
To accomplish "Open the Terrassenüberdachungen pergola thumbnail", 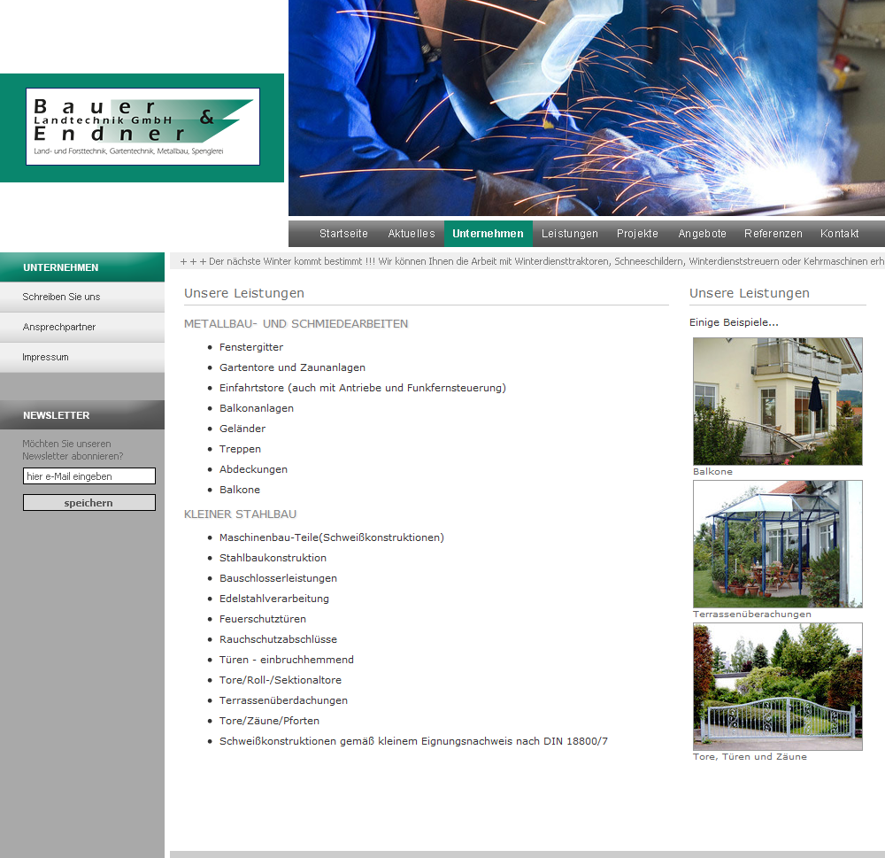I will point(777,544).
